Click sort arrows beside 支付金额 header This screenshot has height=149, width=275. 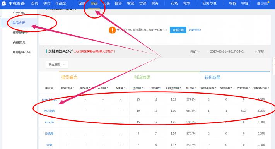(249, 88)
